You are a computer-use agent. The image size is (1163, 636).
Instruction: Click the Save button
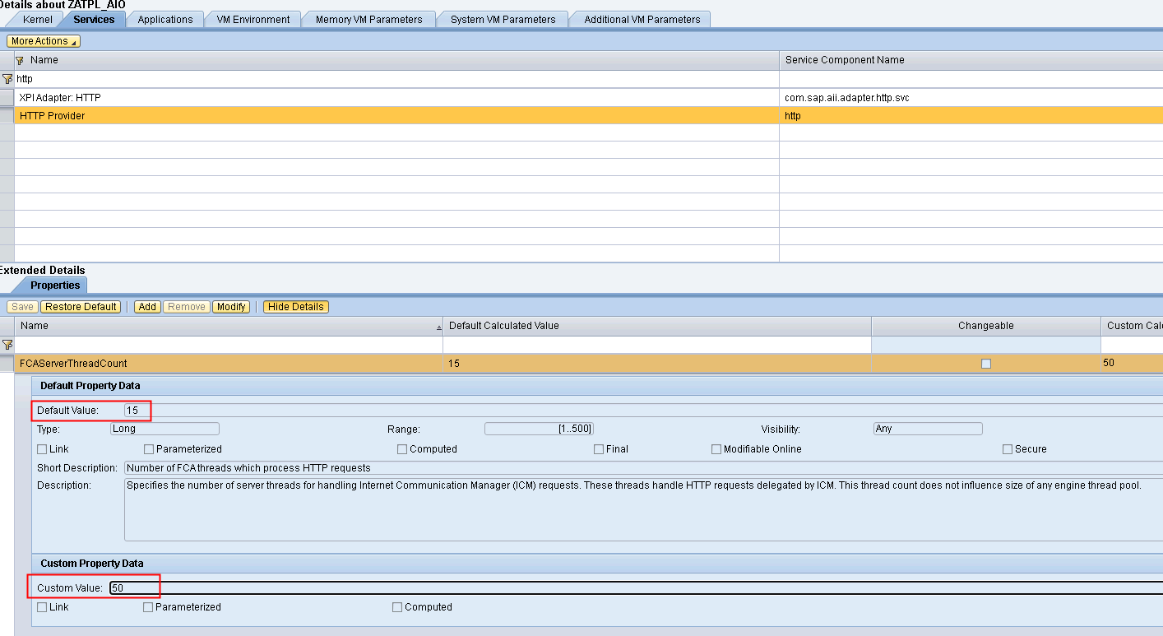[x=22, y=307]
